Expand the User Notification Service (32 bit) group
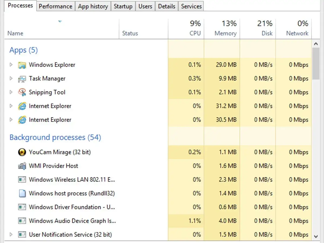324x243 pixels. coord(11,235)
